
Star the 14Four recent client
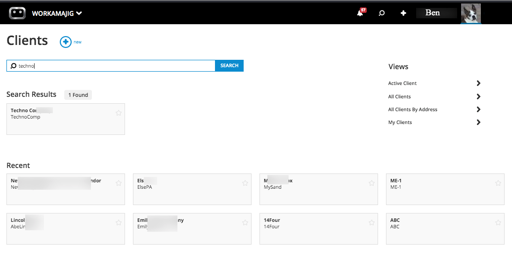372,223
